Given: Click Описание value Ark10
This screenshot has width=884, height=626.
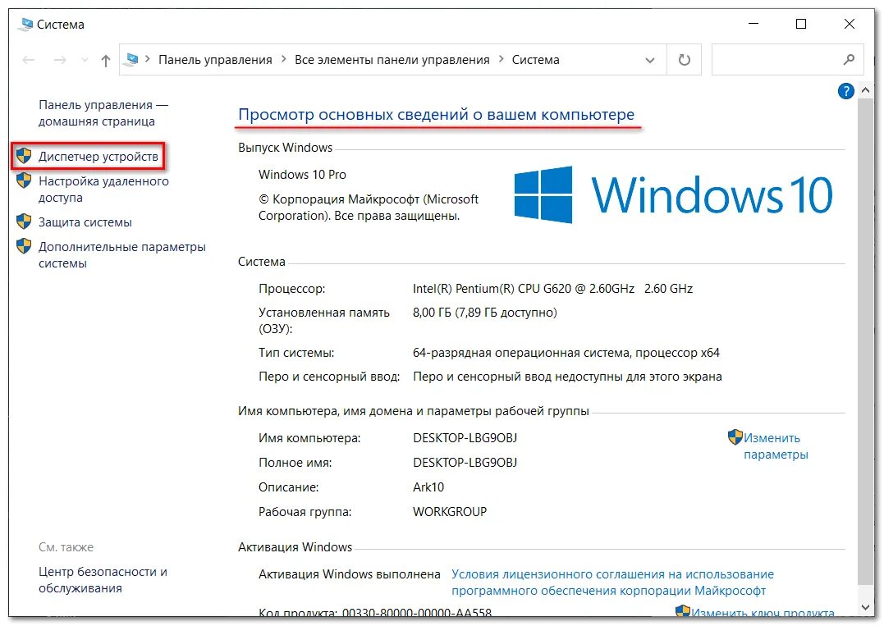Looking at the screenshot, I should (x=428, y=487).
